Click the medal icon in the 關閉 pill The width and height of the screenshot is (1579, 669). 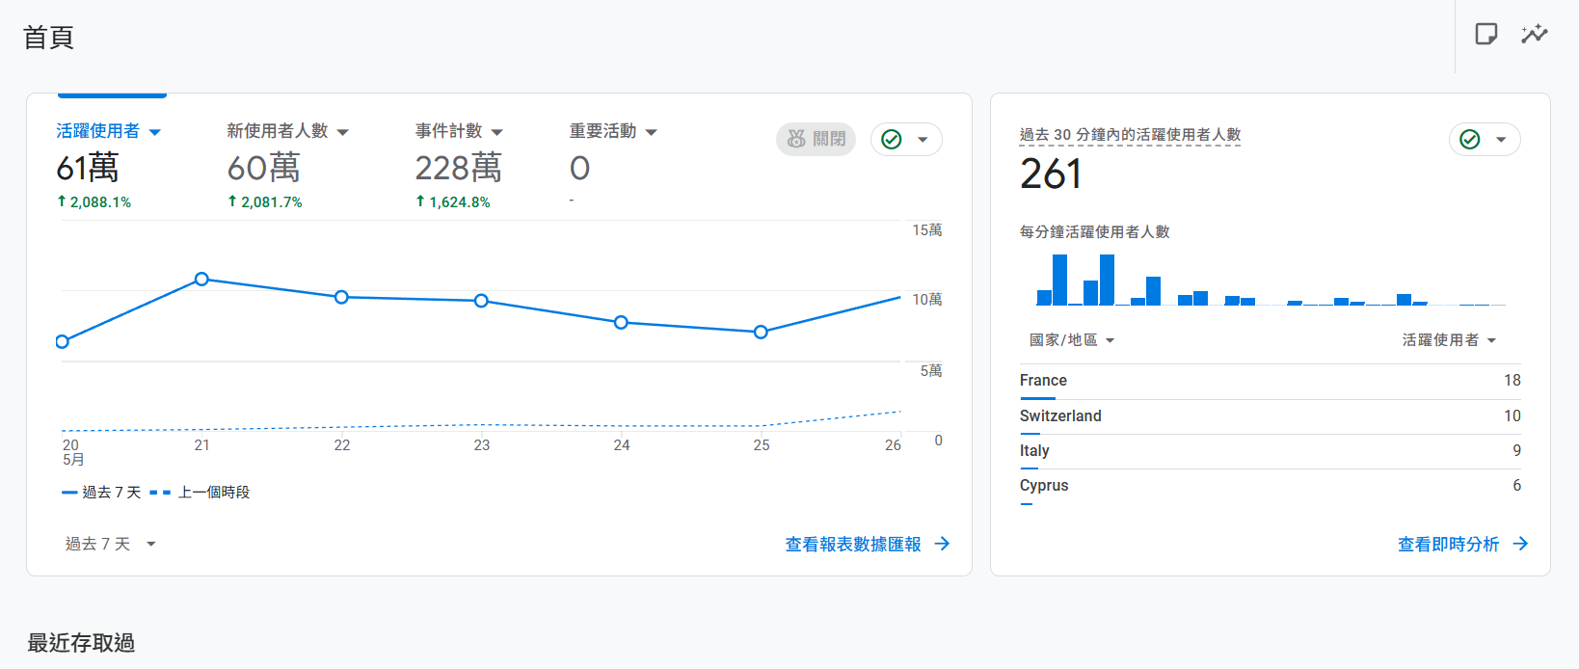(796, 140)
